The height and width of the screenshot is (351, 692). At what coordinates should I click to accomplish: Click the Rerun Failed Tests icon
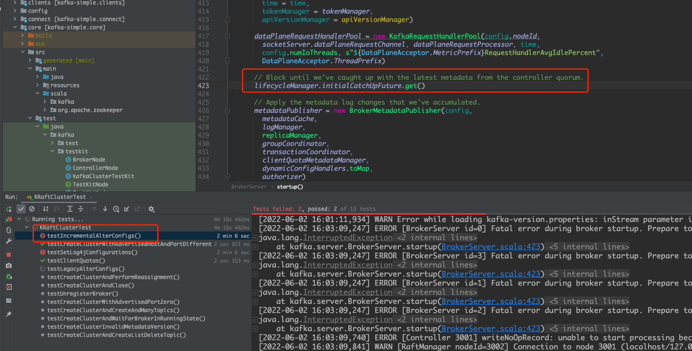click(x=9, y=220)
